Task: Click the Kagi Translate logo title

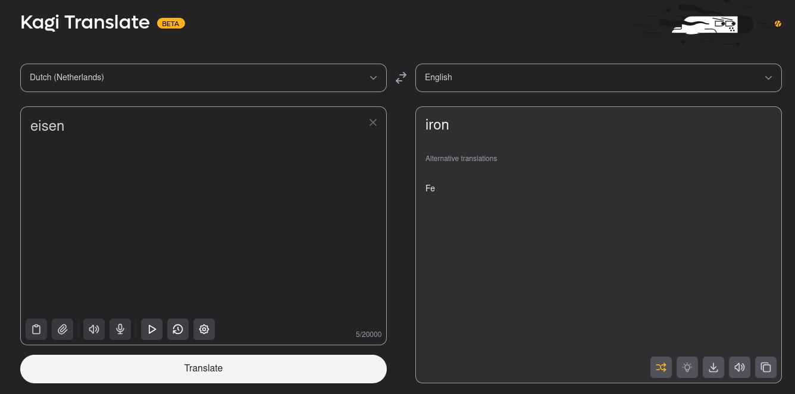Action: point(85,23)
